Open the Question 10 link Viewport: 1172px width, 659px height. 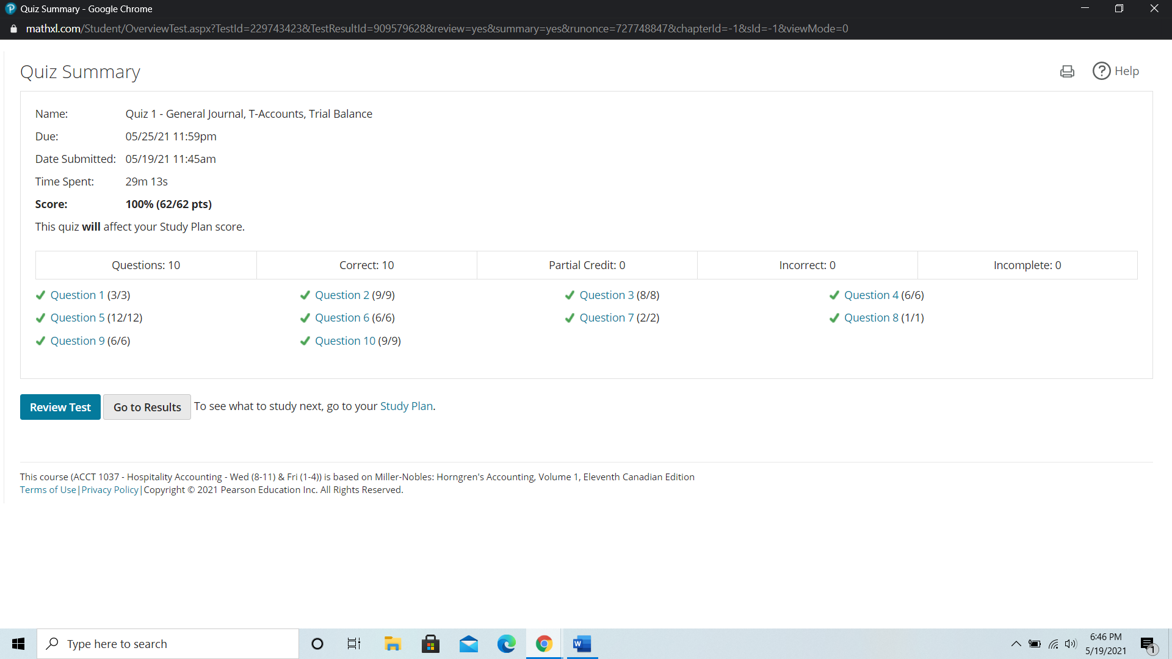[x=345, y=341]
